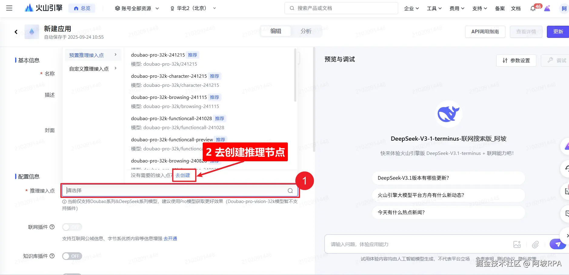Open the hamburger navigation menu
Viewport: 569px width, 275px height.
(9, 8)
